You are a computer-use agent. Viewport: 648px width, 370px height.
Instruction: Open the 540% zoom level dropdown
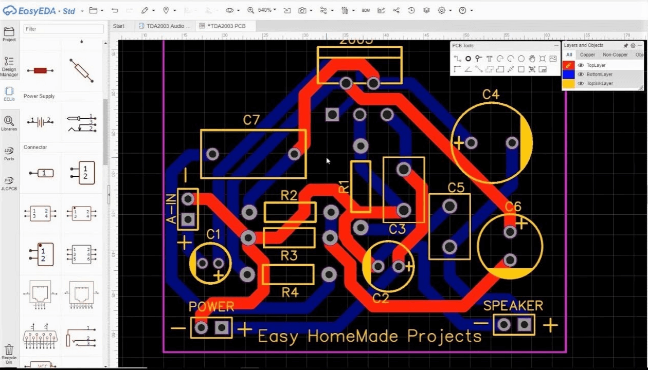[x=267, y=10]
